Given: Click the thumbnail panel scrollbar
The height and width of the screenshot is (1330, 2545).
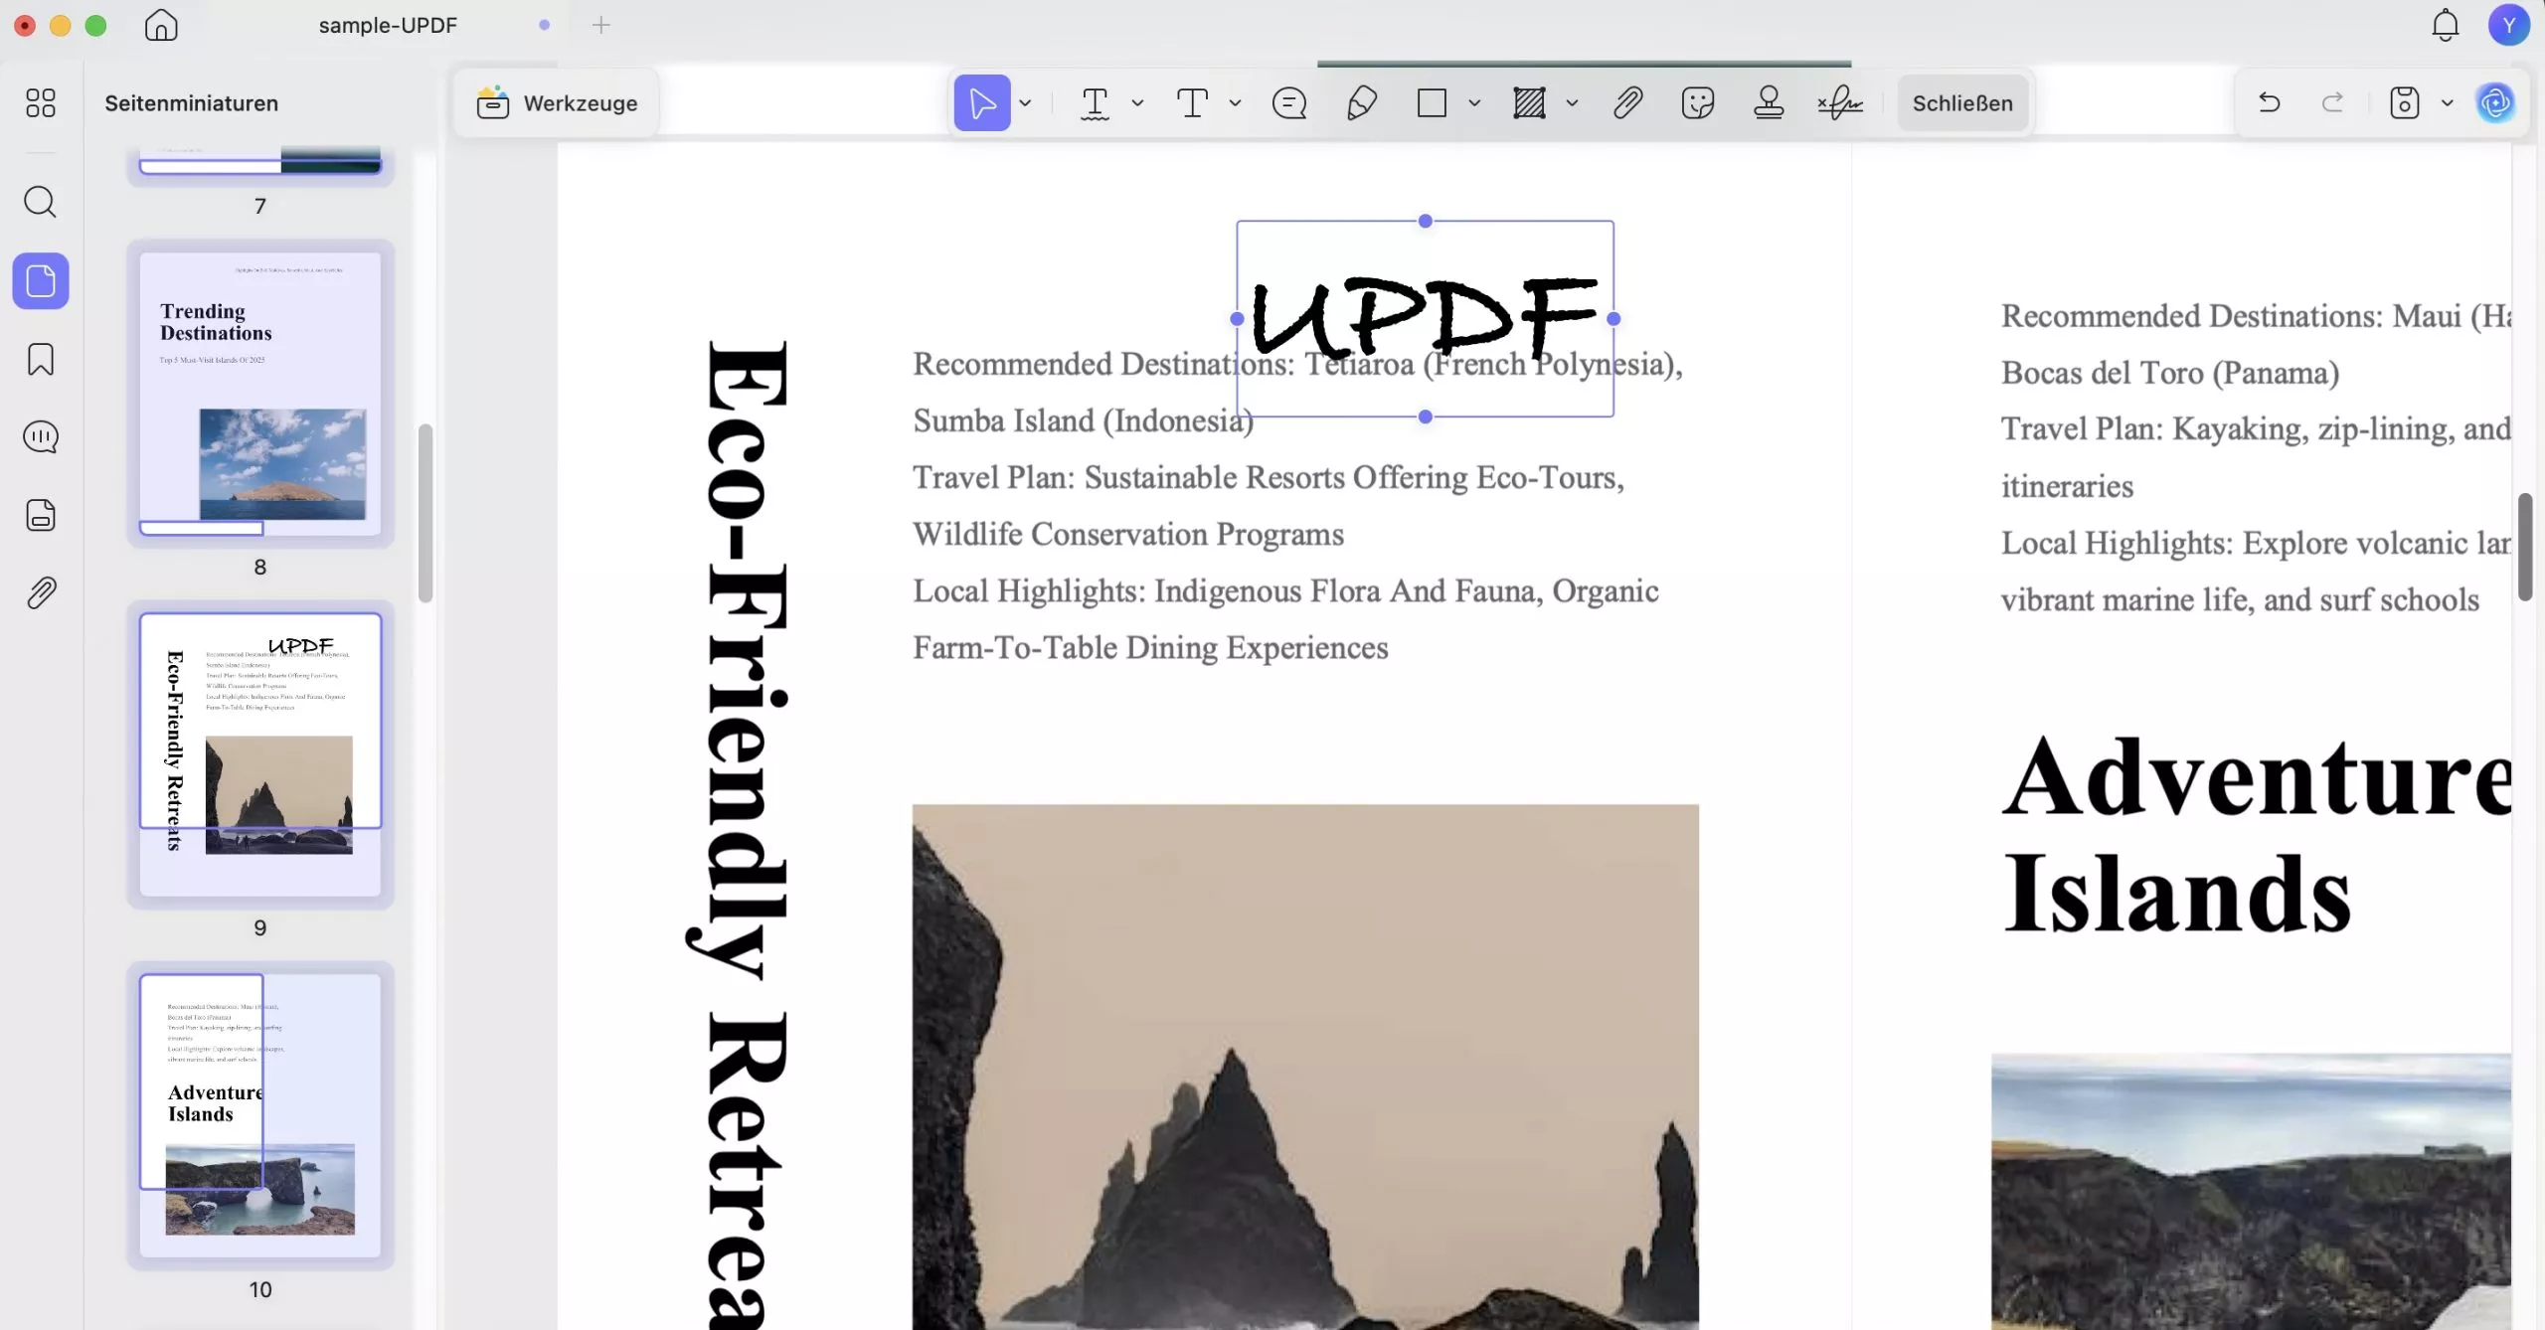Looking at the screenshot, I should pos(425,513).
